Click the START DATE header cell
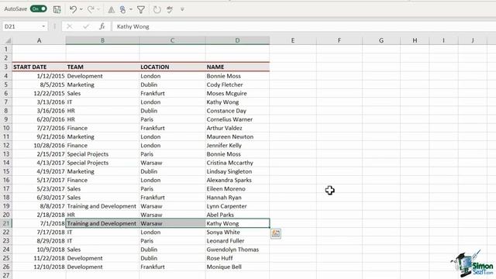The width and height of the screenshot is (496, 279). (39, 67)
